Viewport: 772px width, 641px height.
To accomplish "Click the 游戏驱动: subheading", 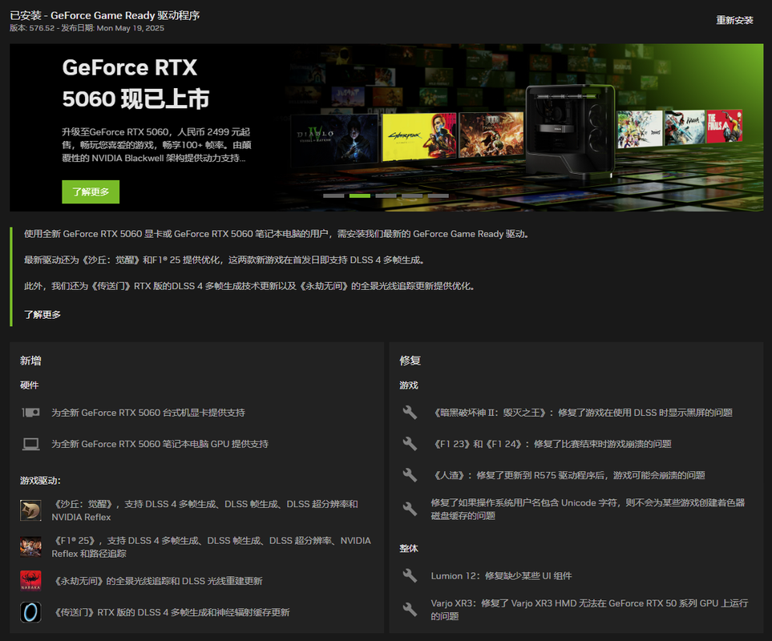I will click(40, 481).
